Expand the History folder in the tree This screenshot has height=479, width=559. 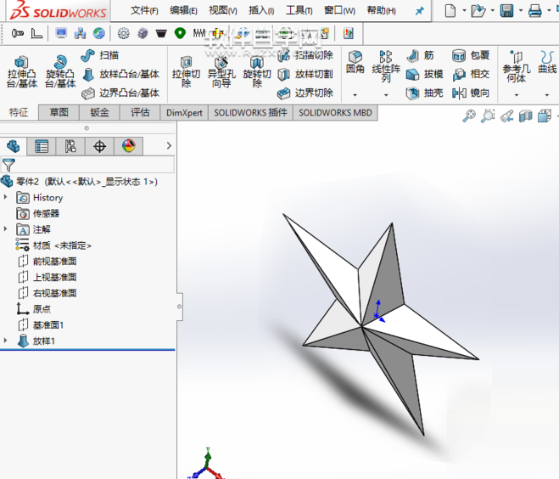[x=6, y=197]
